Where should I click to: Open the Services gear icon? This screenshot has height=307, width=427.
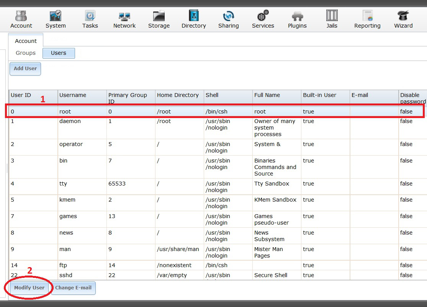263,19
